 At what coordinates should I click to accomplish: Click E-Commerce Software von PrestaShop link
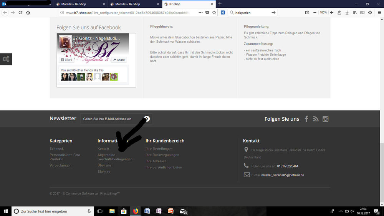(x=91, y=193)
